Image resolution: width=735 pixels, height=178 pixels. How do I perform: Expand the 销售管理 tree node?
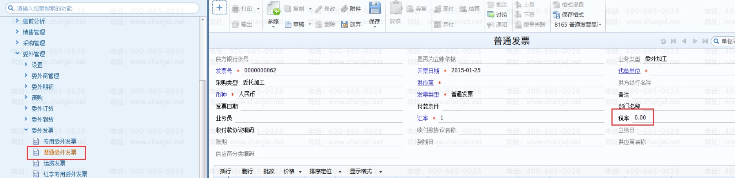coord(17,32)
